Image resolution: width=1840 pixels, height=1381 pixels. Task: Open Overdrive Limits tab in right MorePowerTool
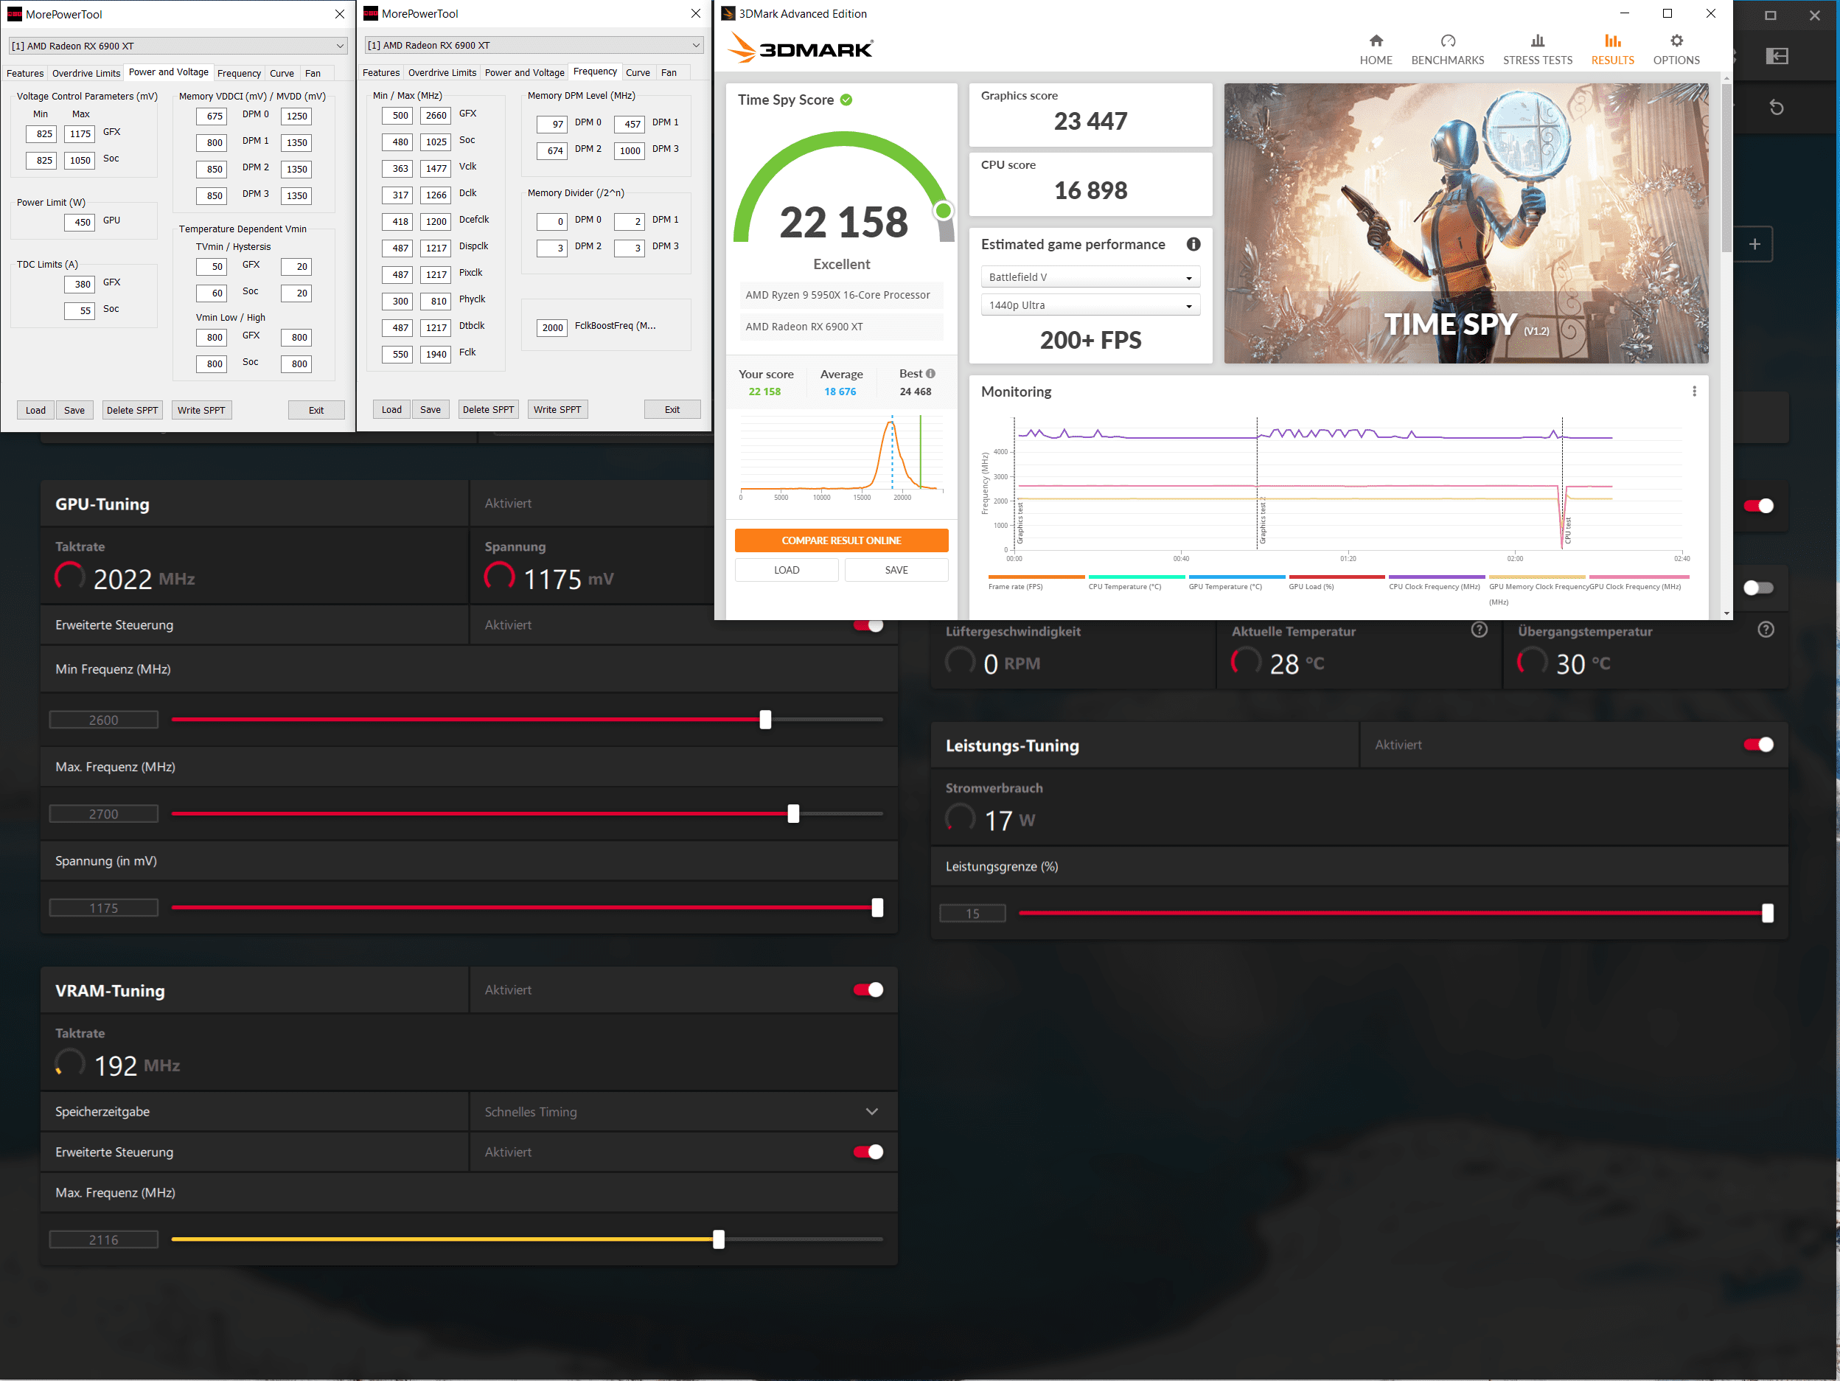pyautogui.click(x=442, y=72)
